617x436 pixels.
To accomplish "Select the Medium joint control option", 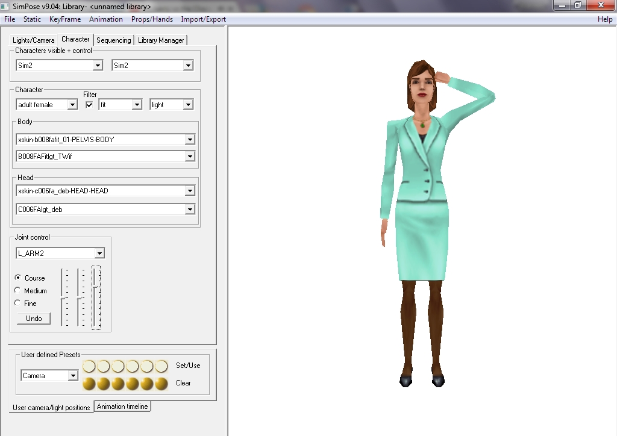I will tap(17, 291).
